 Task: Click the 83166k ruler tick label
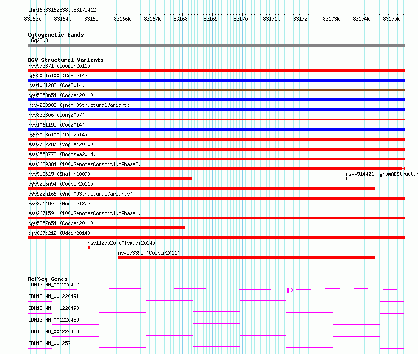122,19
